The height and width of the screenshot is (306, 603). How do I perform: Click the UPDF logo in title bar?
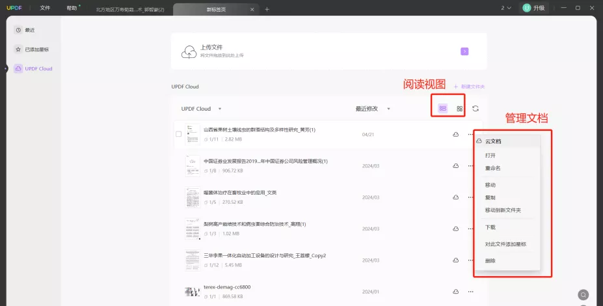[x=14, y=8]
